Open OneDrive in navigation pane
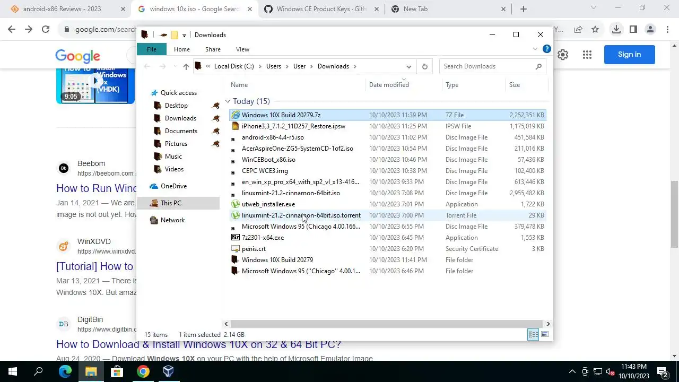Viewport: 679px width, 382px height. 173,186
